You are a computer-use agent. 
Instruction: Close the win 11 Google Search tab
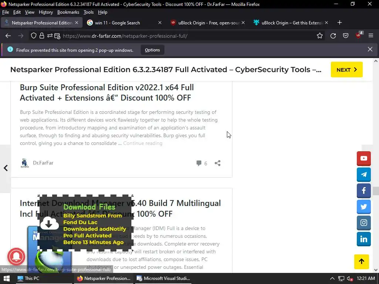tap(160, 23)
